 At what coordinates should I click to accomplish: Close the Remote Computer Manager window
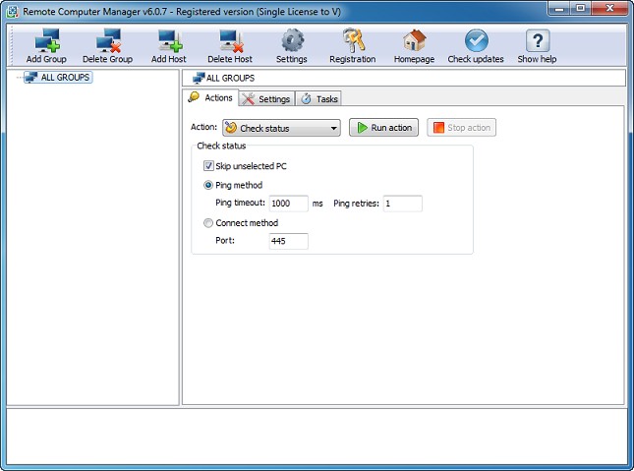click(x=609, y=8)
